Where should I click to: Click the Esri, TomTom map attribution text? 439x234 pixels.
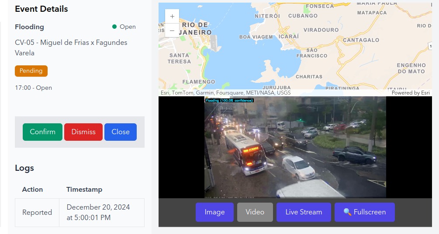click(226, 93)
